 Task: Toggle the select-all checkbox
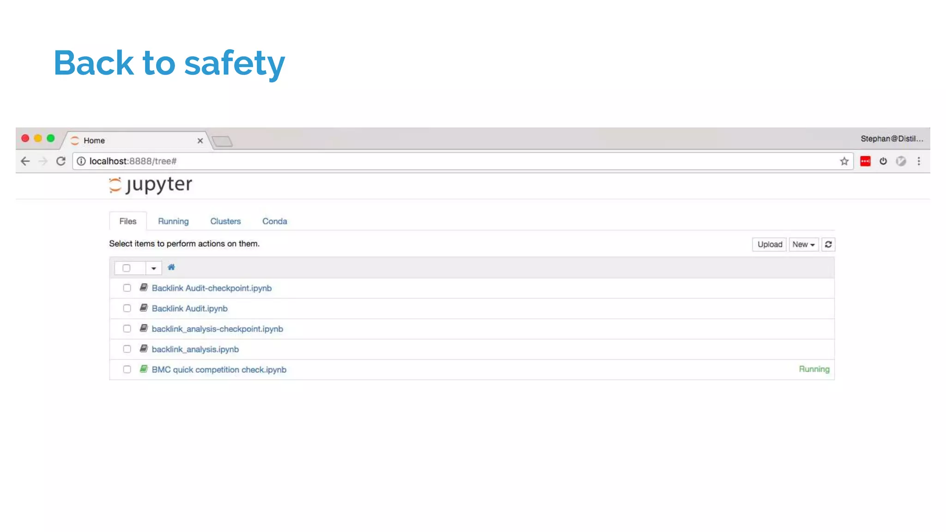127,268
